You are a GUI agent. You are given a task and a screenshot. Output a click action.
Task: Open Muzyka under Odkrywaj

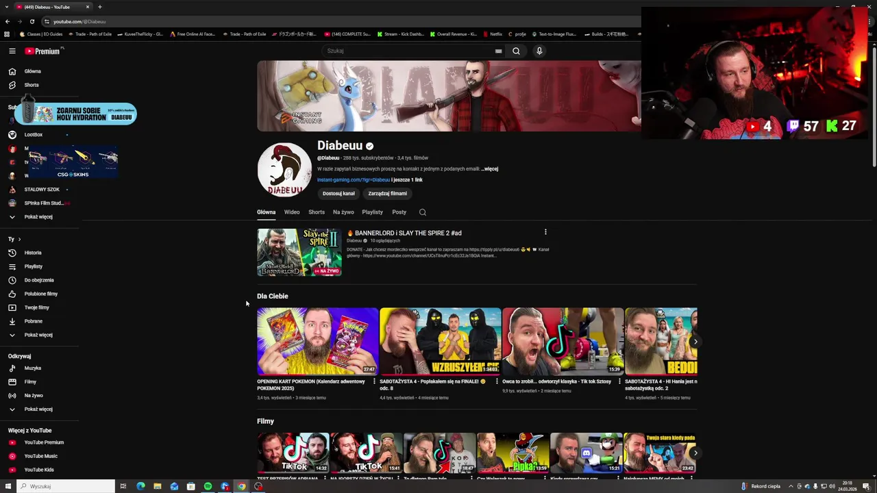32,368
